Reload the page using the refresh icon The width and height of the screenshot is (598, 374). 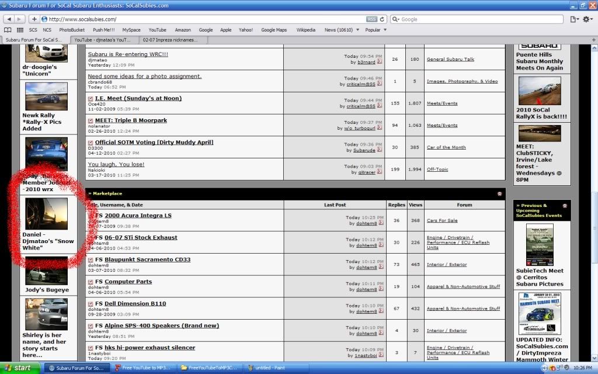coord(383,19)
